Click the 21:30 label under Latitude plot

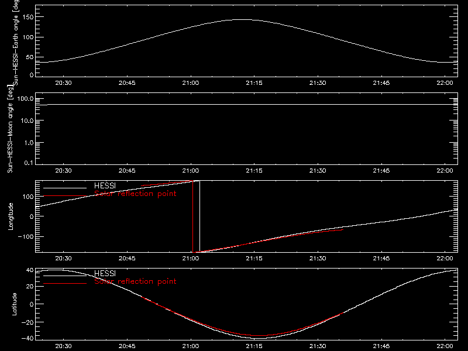318,346
